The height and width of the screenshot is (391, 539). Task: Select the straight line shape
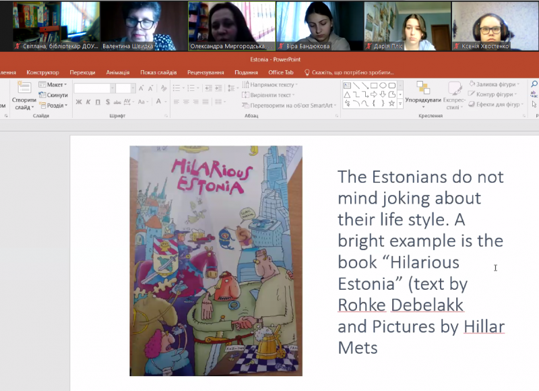pyautogui.click(x=356, y=86)
